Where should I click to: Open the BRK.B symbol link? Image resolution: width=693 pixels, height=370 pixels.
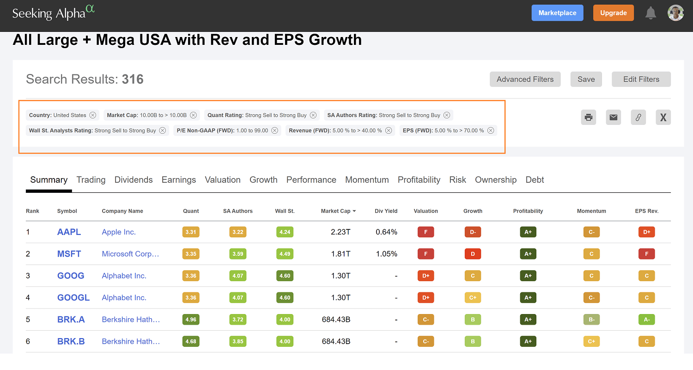coord(71,341)
